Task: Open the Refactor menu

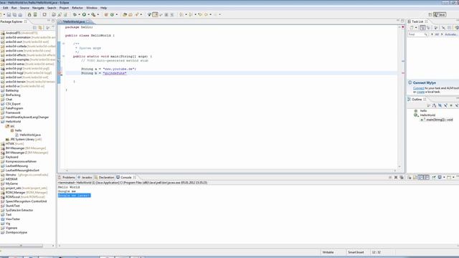Action: click(77, 8)
